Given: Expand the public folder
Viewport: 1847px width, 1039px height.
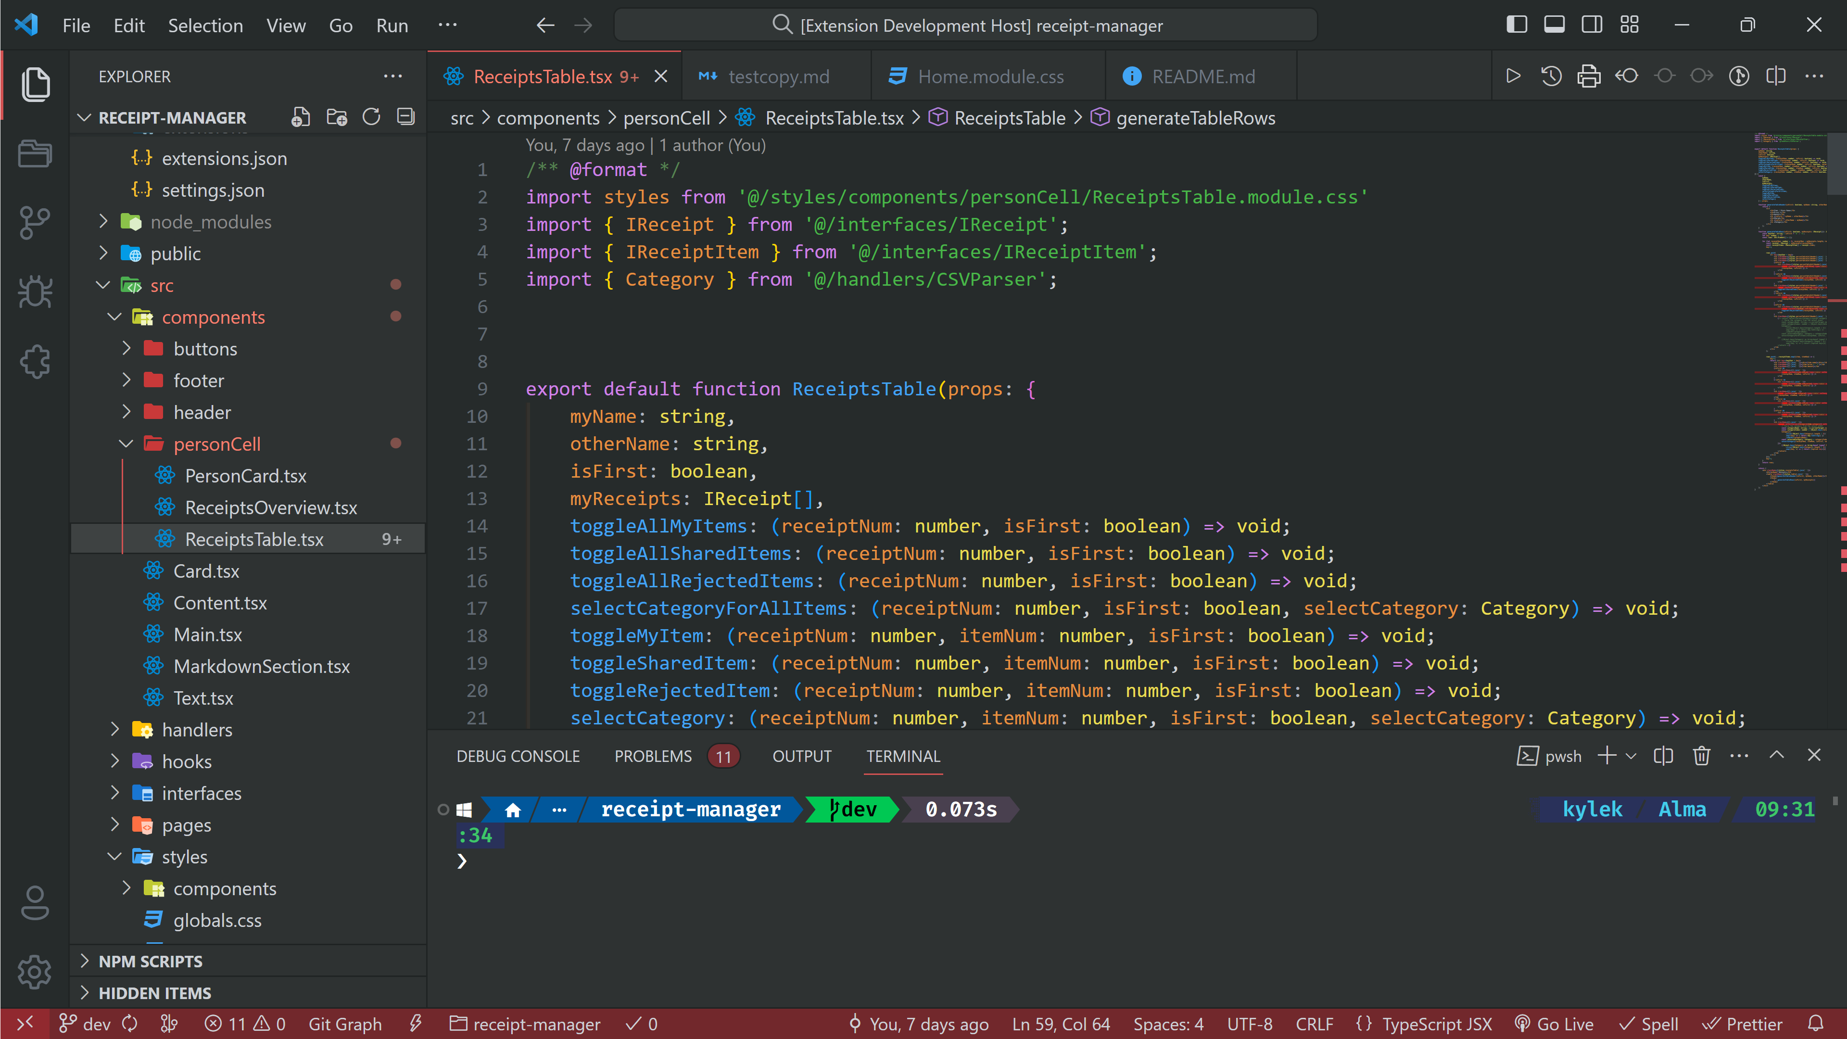Looking at the screenshot, I should (x=103, y=253).
